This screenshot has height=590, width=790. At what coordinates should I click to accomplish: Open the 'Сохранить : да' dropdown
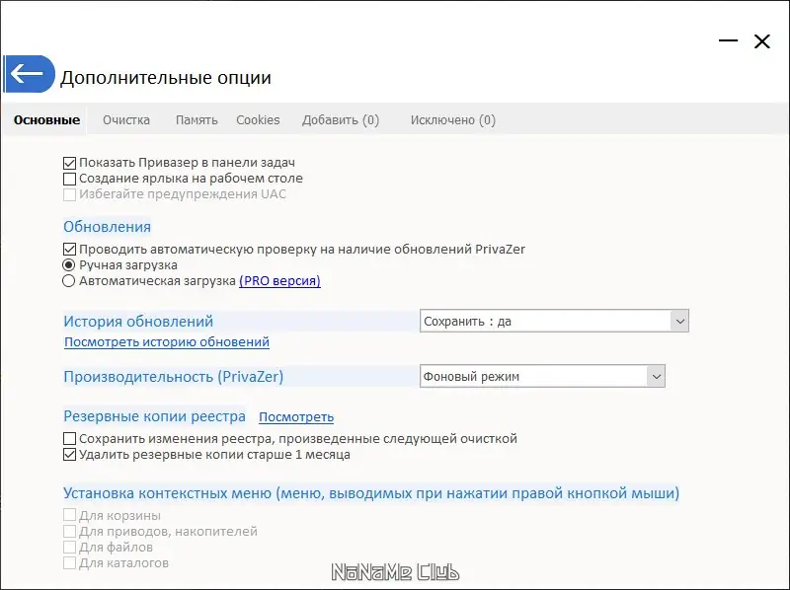pos(554,321)
